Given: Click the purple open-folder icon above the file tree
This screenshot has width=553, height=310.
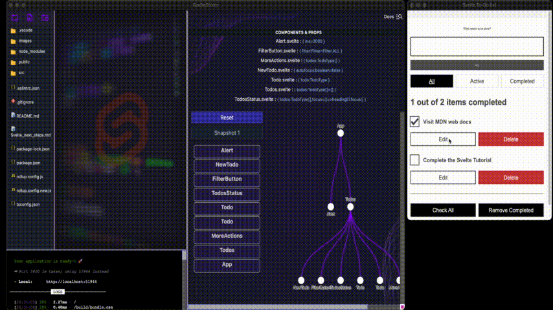Looking at the screenshot, I should coord(15,17).
